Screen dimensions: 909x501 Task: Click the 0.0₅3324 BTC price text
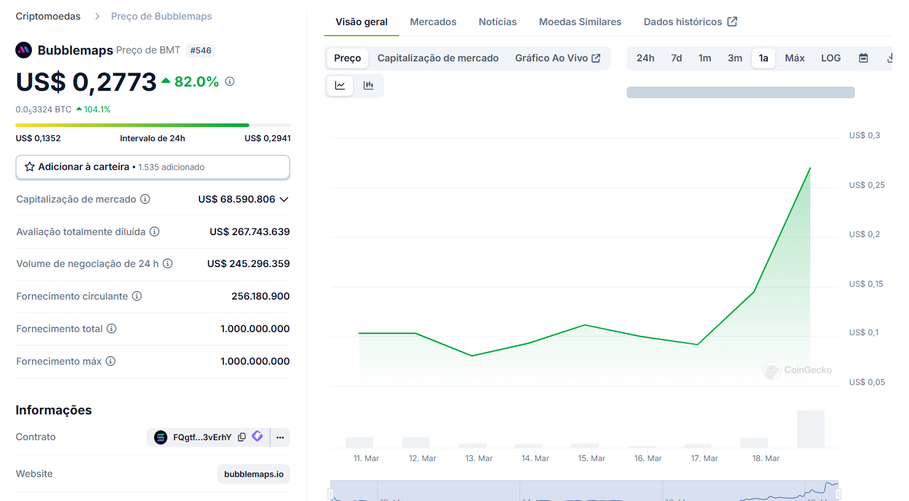pyautogui.click(x=44, y=110)
